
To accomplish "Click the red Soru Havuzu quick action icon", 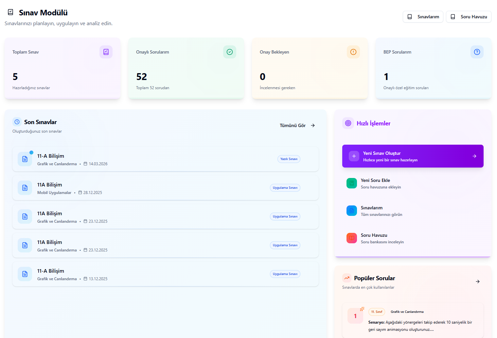I will [x=352, y=238].
